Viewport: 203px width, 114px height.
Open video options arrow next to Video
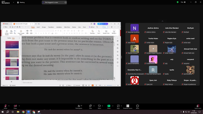(19, 106)
